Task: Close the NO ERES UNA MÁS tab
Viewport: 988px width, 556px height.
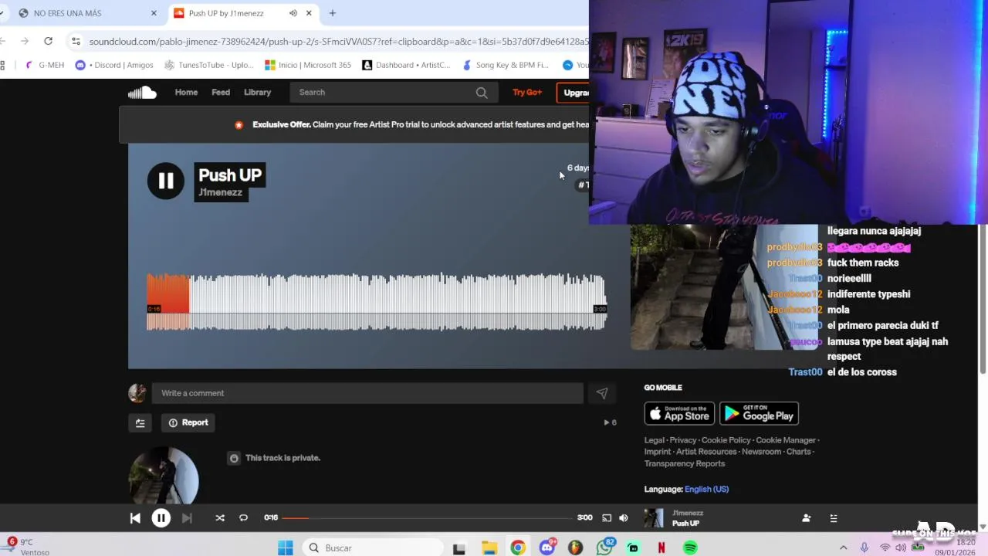Action: tap(154, 13)
